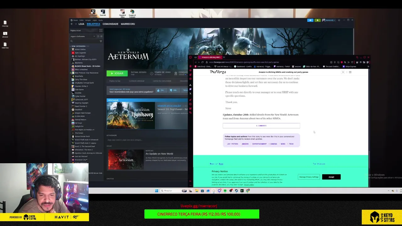
Task: Select Goose Goose Duck in the library
Action: tap(82, 137)
